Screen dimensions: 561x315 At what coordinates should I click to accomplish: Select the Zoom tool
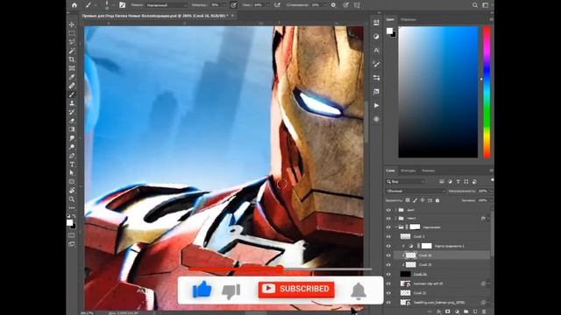pyautogui.click(x=72, y=199)
